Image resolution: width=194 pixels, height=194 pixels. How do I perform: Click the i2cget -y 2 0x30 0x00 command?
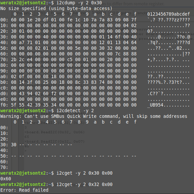click(84, 173)
